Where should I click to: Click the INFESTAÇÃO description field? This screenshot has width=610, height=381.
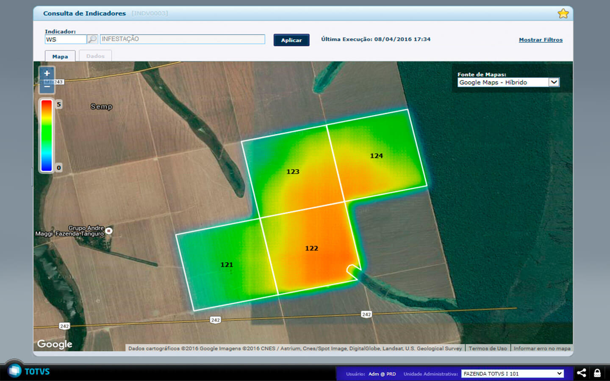[x=182, y=39]
